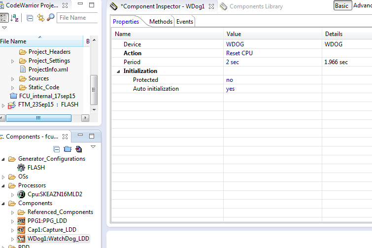Expand the PPG1:PPG_LDD component
Image resolution: width=372 pixels, height=248 pixels.
(x=13, y=221)
